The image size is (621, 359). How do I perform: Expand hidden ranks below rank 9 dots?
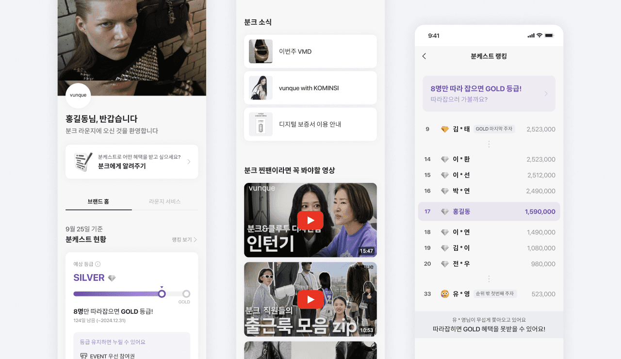(x=489, y=144)
